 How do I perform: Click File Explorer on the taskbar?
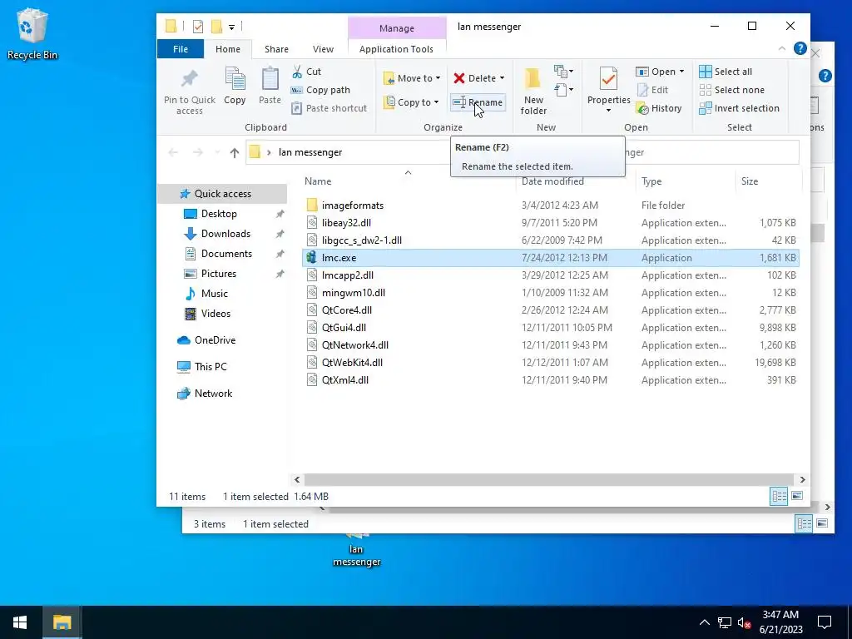62,622
